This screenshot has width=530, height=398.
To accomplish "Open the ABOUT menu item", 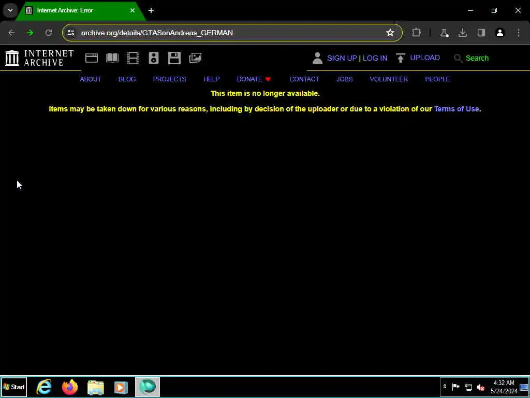I will (91, 79).
